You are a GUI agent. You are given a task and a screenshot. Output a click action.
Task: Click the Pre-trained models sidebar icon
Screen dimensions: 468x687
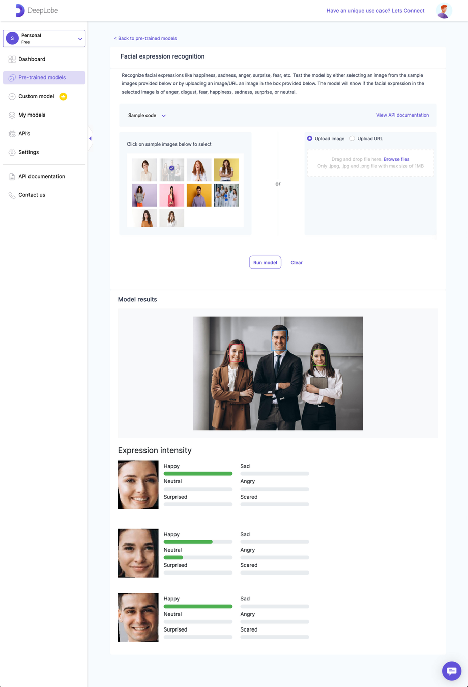point(11,77)
